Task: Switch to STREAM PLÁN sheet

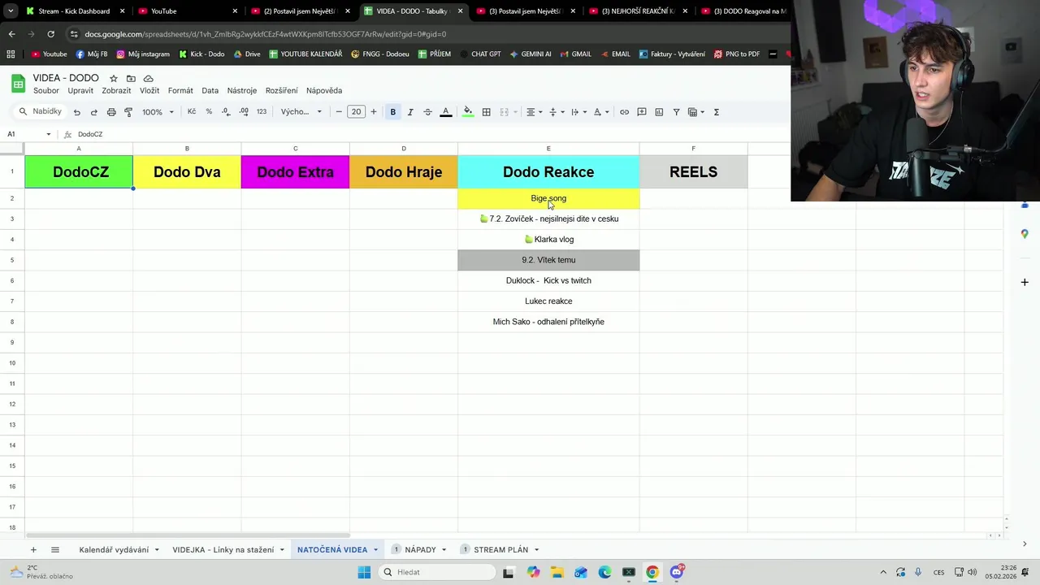Action: [x=500, y=550]
